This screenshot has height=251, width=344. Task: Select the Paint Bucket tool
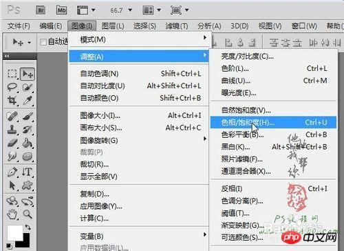28,143
